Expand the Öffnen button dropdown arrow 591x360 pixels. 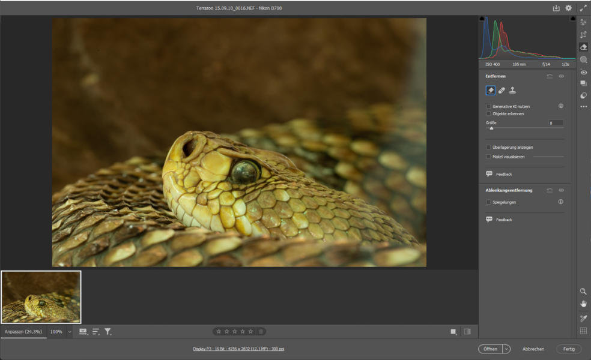click(x=506, y=349)
